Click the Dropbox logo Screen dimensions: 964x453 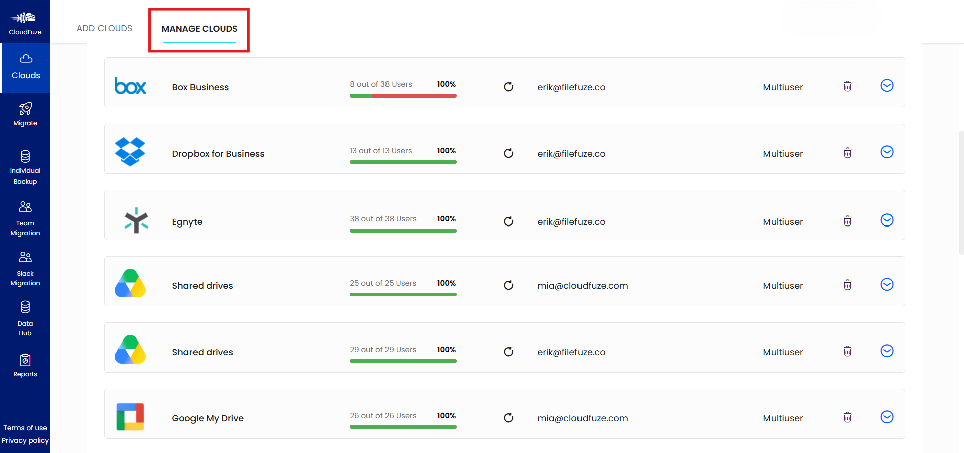point(130,152)
